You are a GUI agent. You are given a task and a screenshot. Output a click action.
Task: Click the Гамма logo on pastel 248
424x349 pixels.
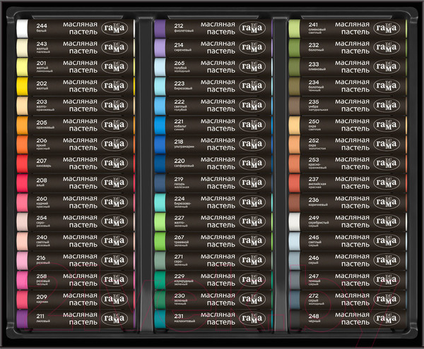389,317
